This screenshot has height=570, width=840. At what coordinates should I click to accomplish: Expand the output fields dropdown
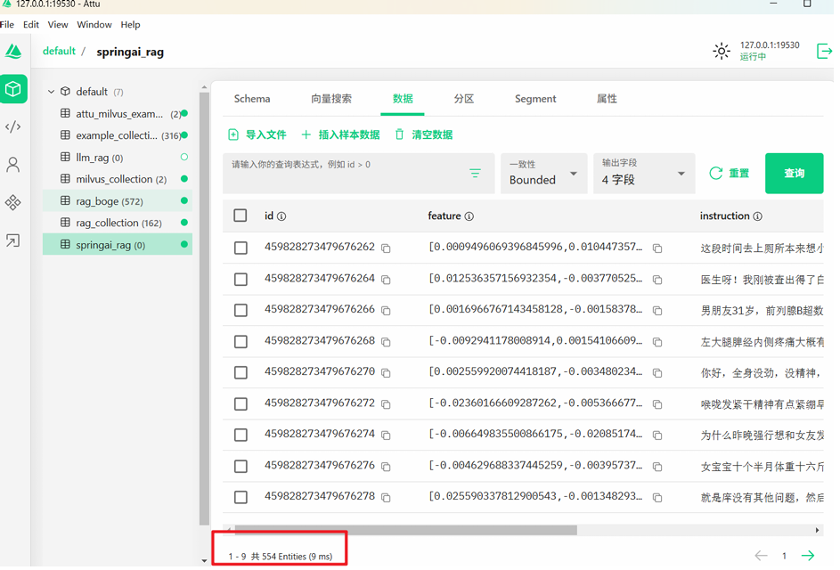[x=643, y=174]
